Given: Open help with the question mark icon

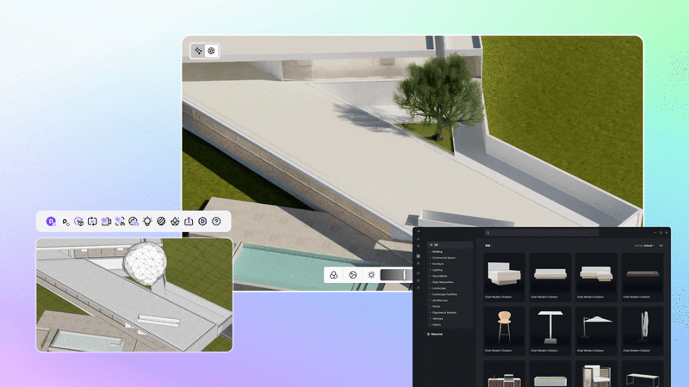Looking at the screenshot, I should [x=216, y=221].
